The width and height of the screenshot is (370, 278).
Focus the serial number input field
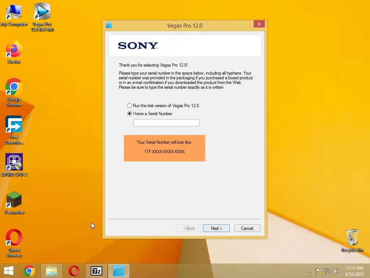tap(166, 123)
